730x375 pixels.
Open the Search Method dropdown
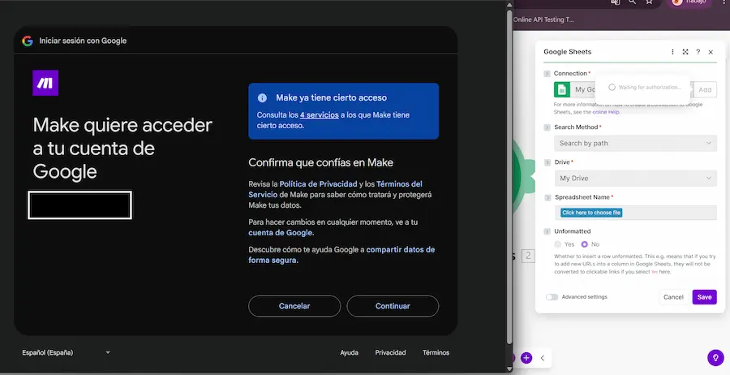pyautogui.click(x=635, y=143)
